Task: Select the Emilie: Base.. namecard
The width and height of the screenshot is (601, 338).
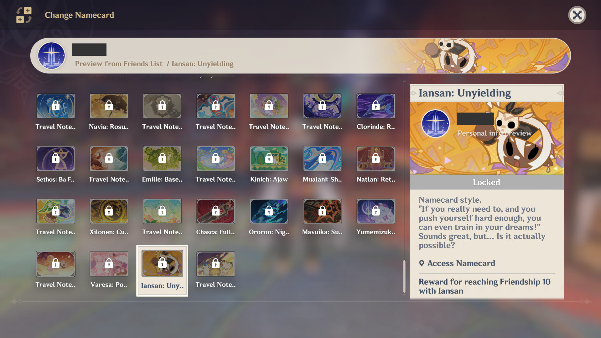Action: click(162, 159)
